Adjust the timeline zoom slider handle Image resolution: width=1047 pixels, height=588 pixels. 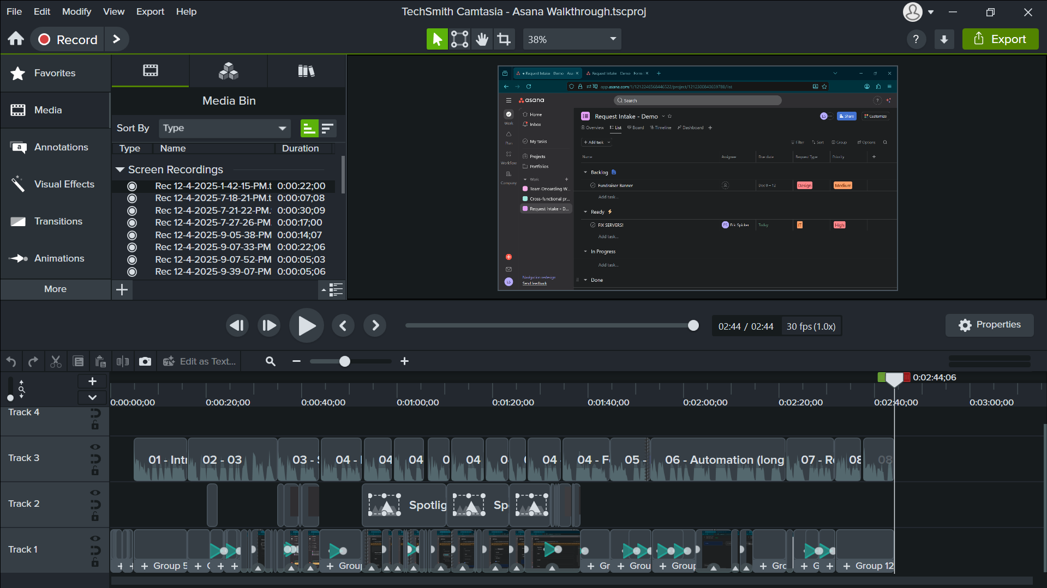[x=345, y=361]
